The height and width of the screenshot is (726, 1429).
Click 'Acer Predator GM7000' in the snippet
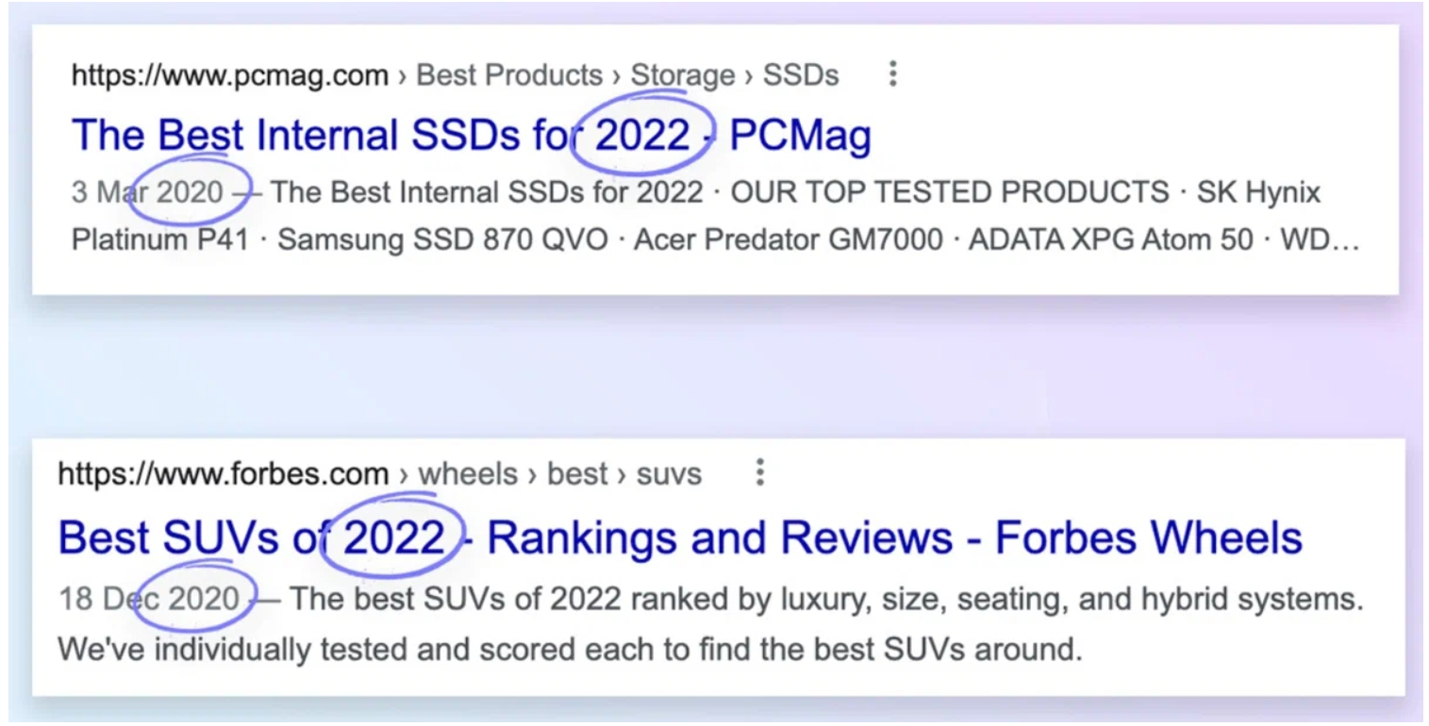click(788, 239)
